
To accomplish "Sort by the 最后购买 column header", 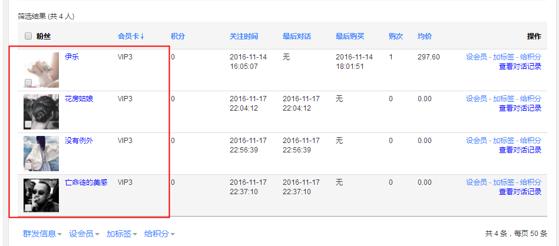I will coord(349,36).
